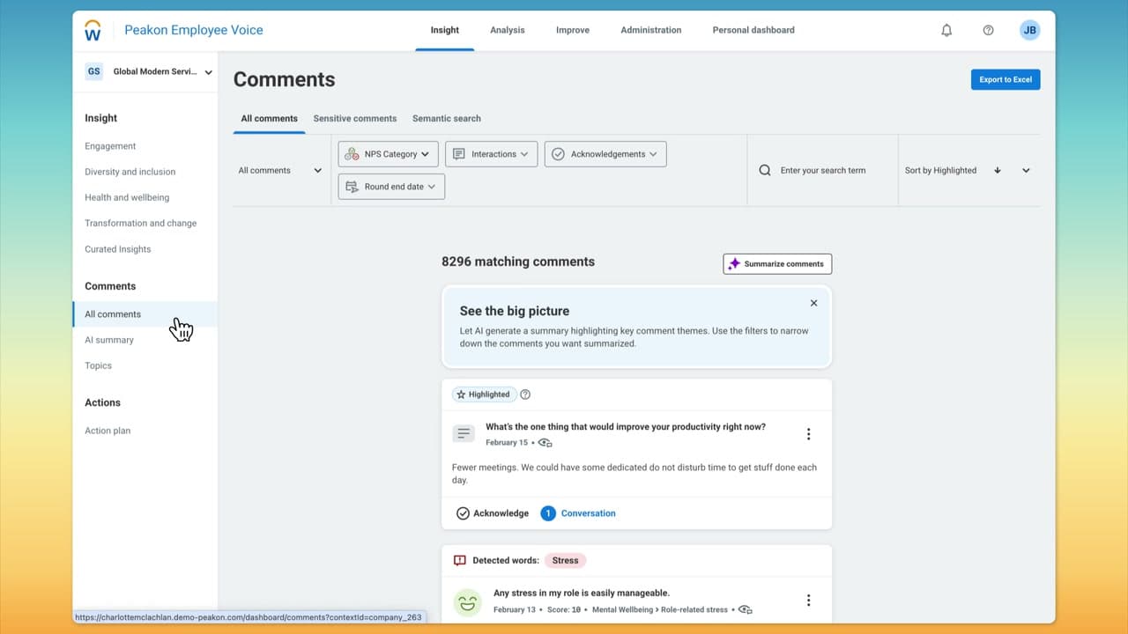1128x634 pixels.
Task: Switch to the Sensitive comments tab
Action: click(355, 118)
